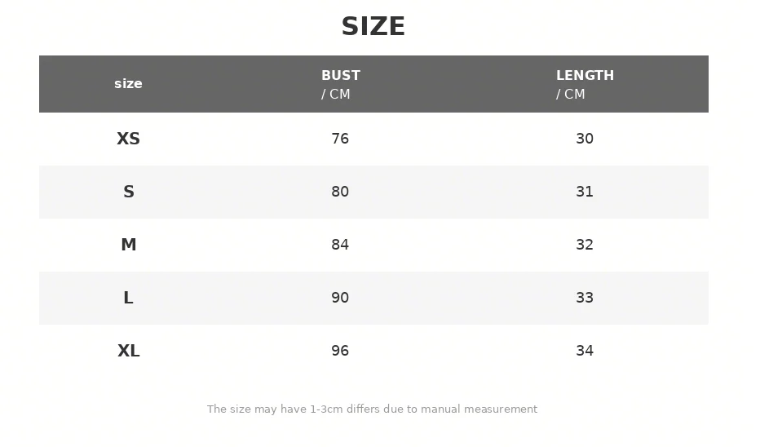Select the L size label

(129, 298)
